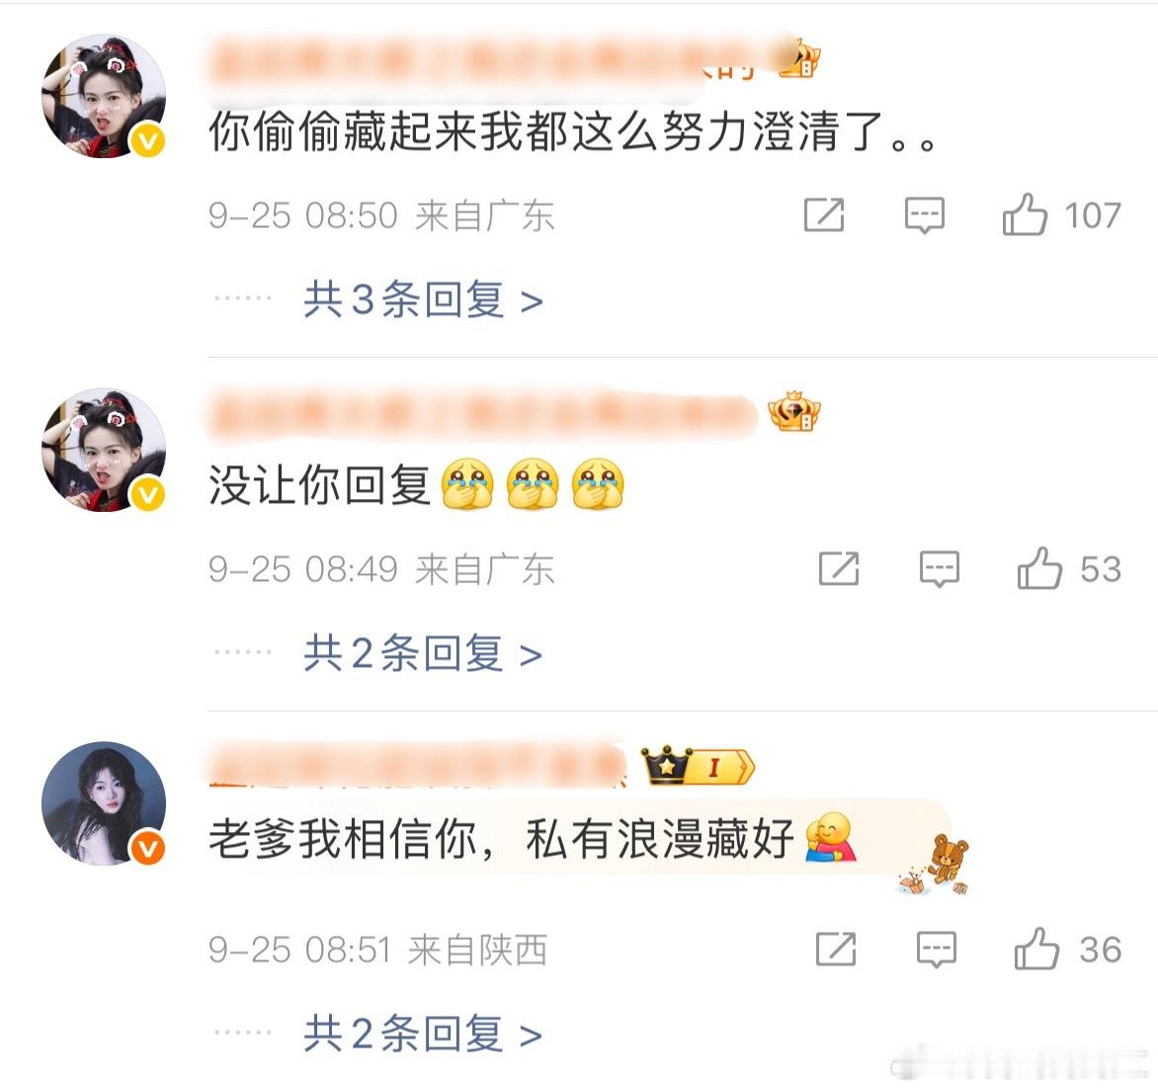Reply to the 08:49 comment via bubble icon
This screenshot has width=1158, height=1091.
(940, 569)
